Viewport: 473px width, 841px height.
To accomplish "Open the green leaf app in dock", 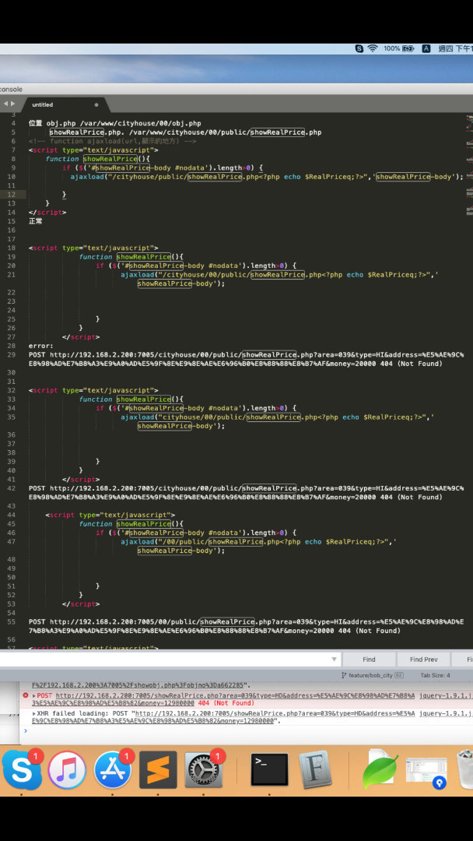I will [380, 771].
